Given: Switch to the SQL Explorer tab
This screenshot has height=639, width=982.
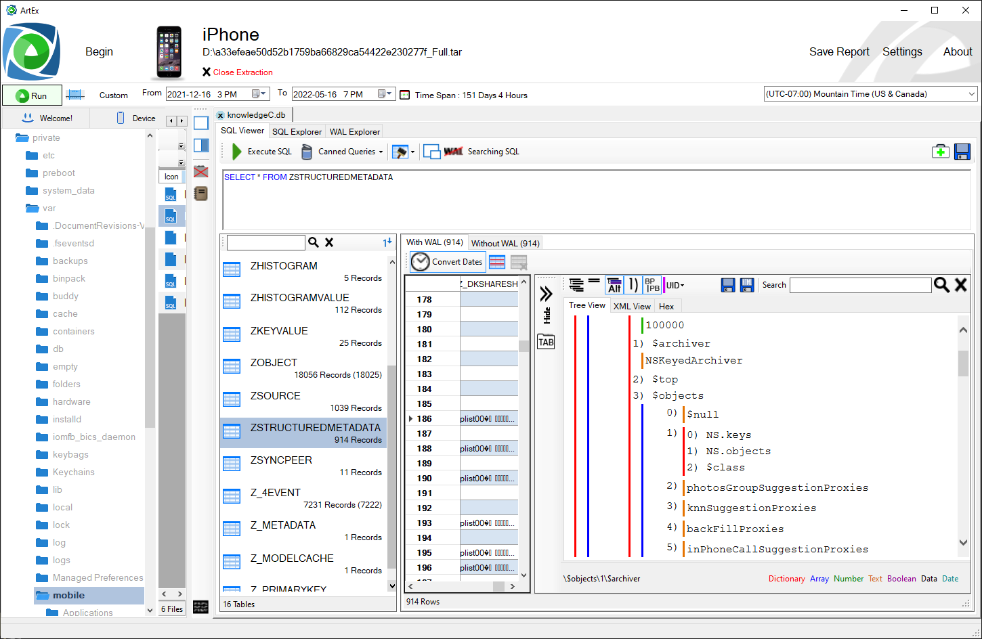Looking at the screenshot, I should [x=297, y=131].
